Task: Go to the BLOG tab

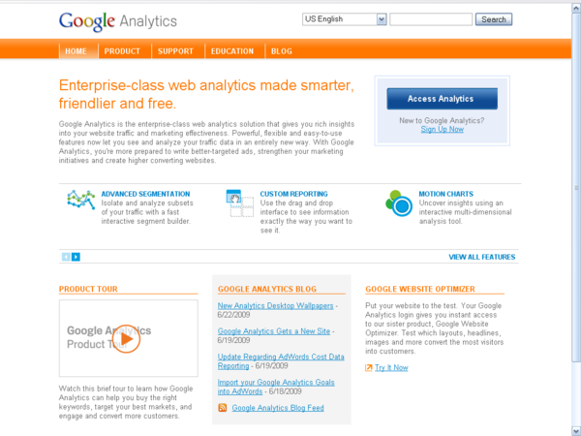Action: click(282, 51)
